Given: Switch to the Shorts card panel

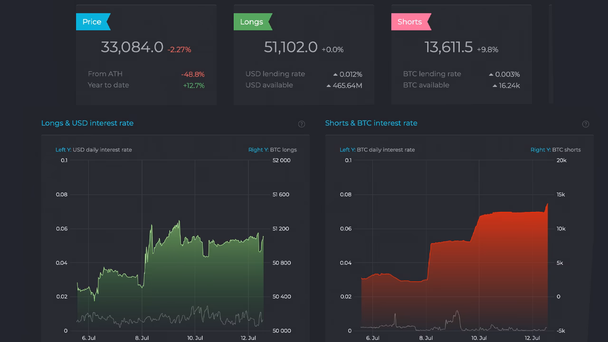Looking at the screenshot, I should click(x=461, y=54).
